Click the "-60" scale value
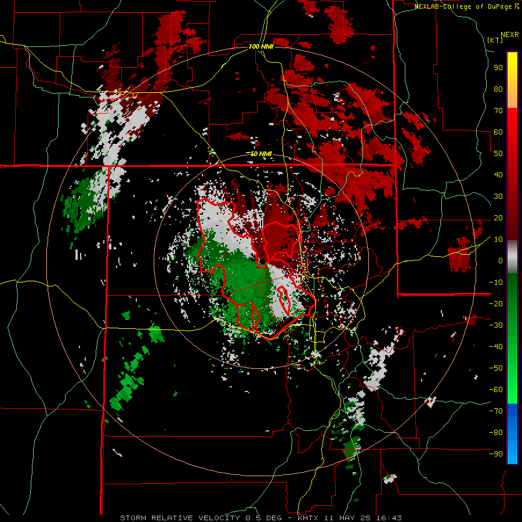Viewport: 522px width, 522px height. [496, 390]
